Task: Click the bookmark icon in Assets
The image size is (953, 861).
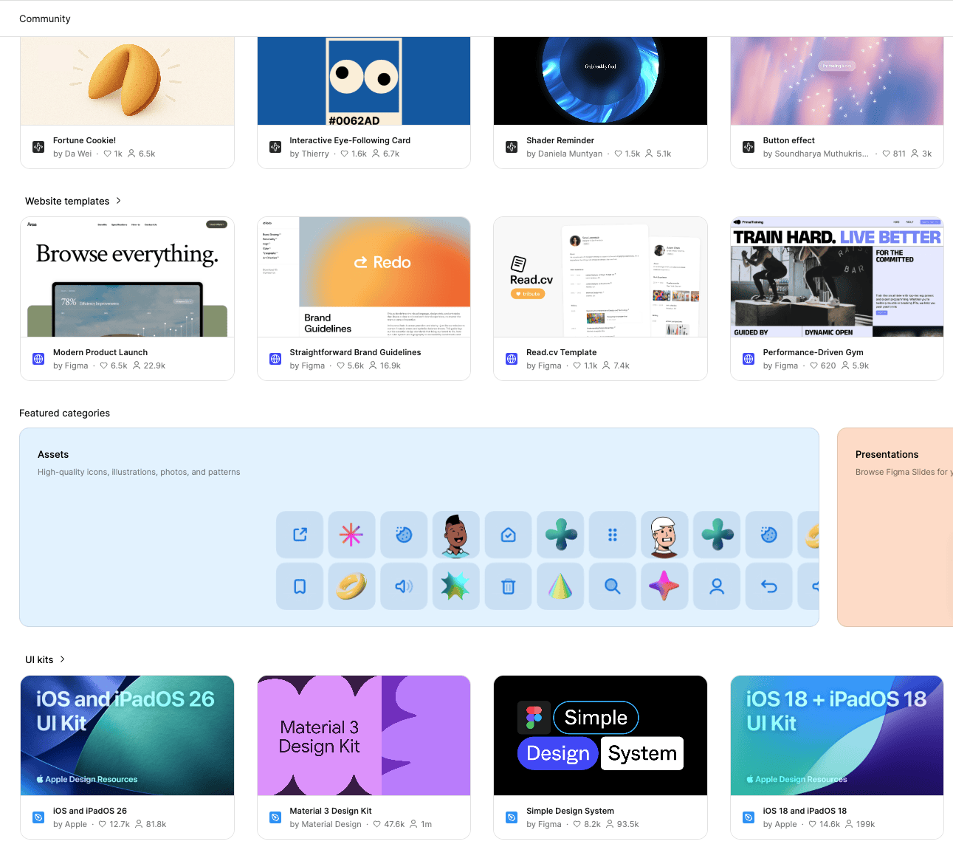Action: pyautogui.click(x=300, y=586)
